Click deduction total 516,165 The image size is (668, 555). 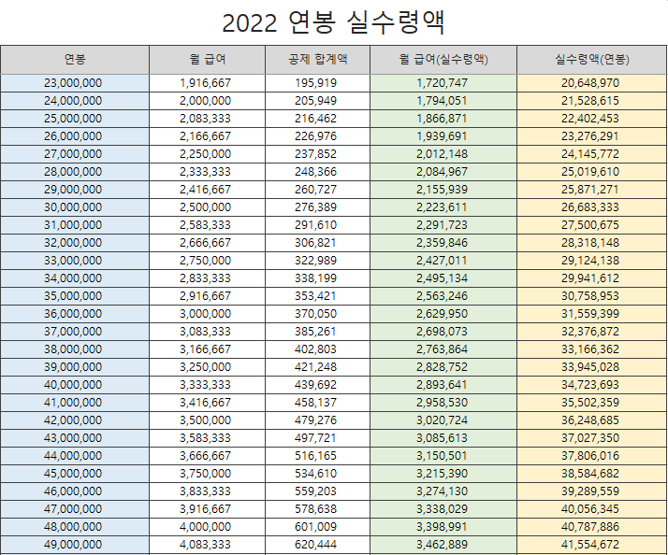point(315,456)
